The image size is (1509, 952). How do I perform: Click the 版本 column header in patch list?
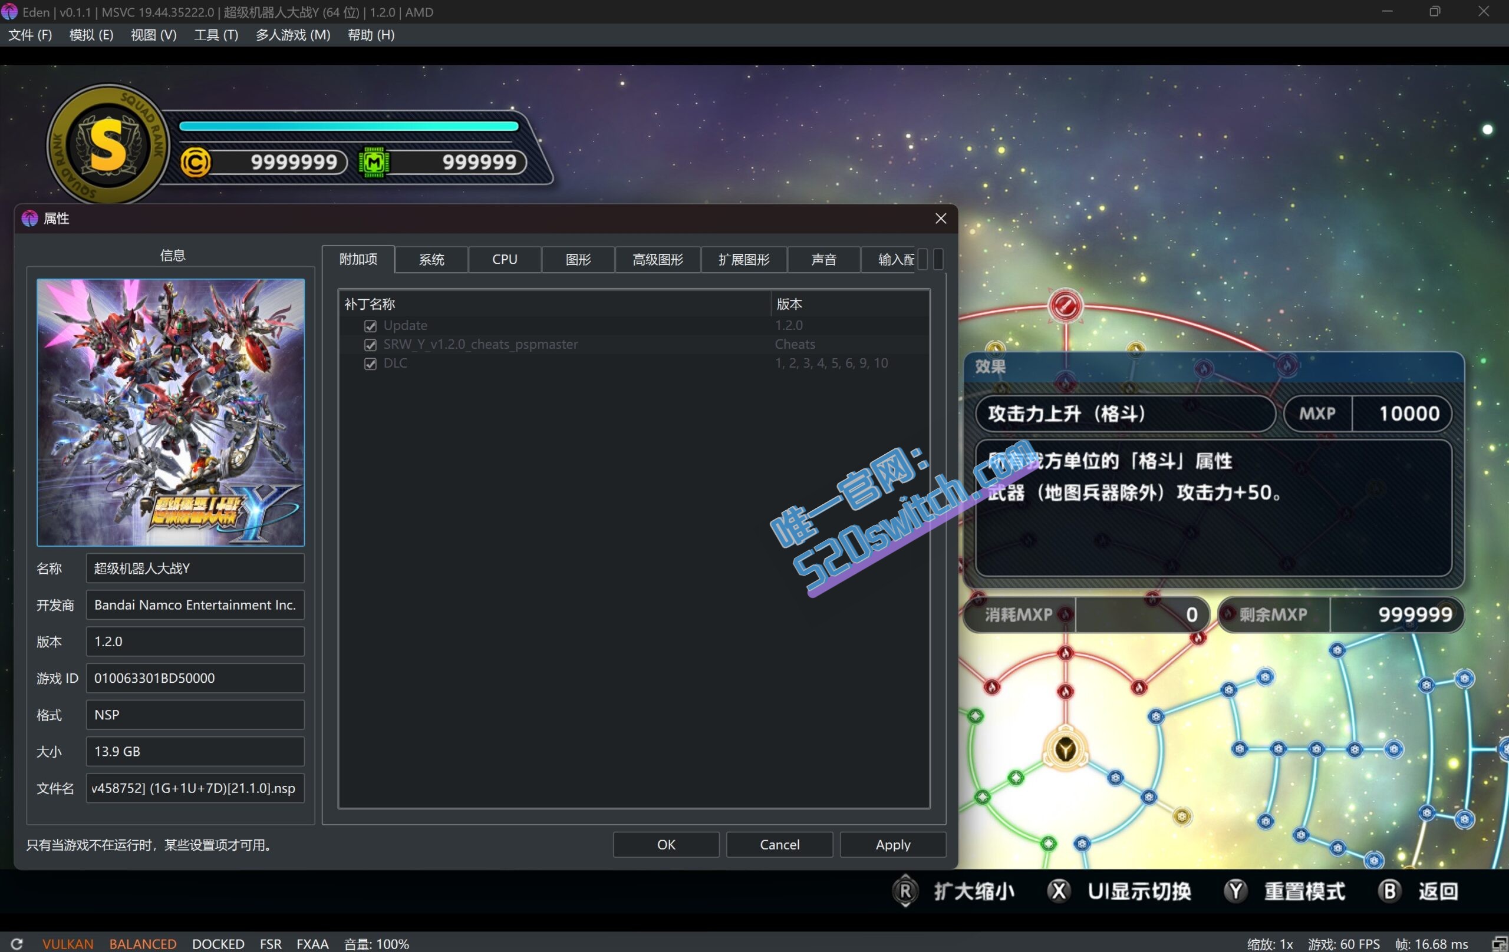[849, 304]
